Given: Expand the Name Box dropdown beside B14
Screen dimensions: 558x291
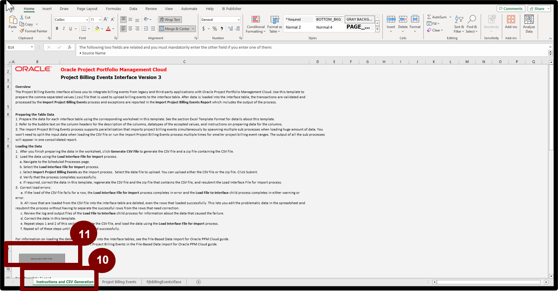Looking at the screenshot, I should point(32,47).
